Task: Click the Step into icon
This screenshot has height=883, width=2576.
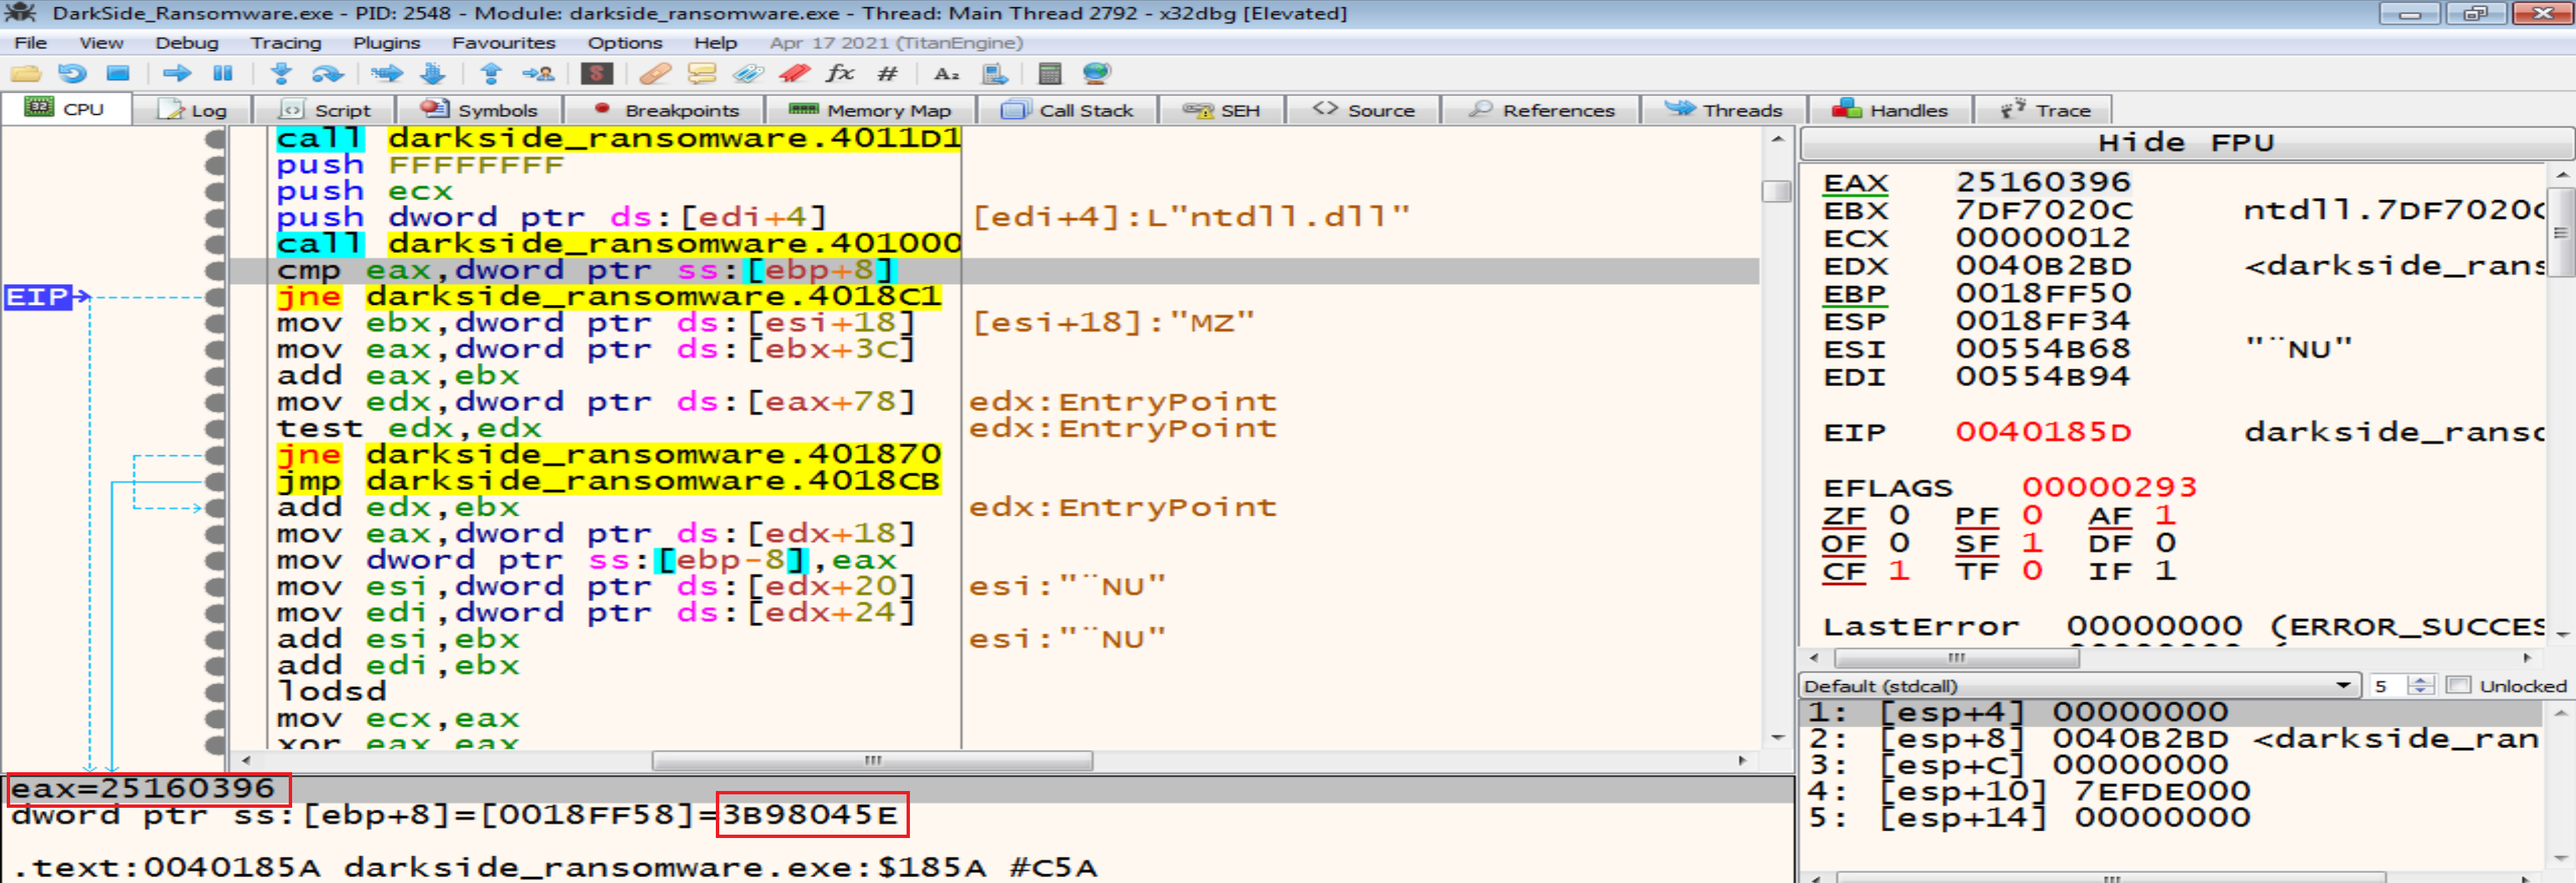Action: [x=281, y=73]
